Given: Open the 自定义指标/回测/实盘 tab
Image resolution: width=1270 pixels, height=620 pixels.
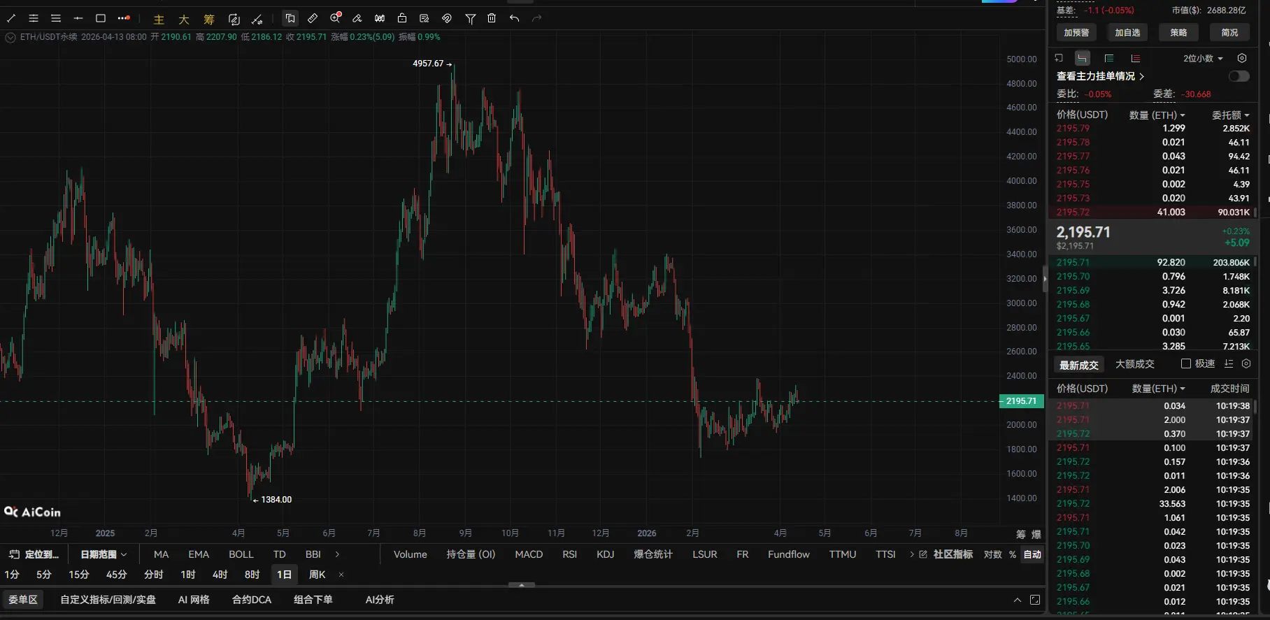Looking at the screenshot, I should (108, 600).
